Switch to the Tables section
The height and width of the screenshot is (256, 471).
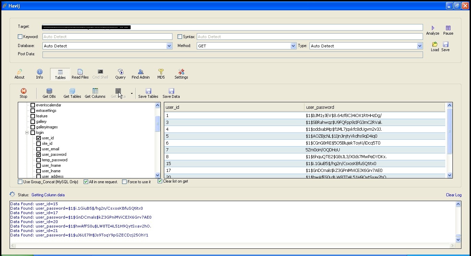pyautogui.click(x=60, y=74)
